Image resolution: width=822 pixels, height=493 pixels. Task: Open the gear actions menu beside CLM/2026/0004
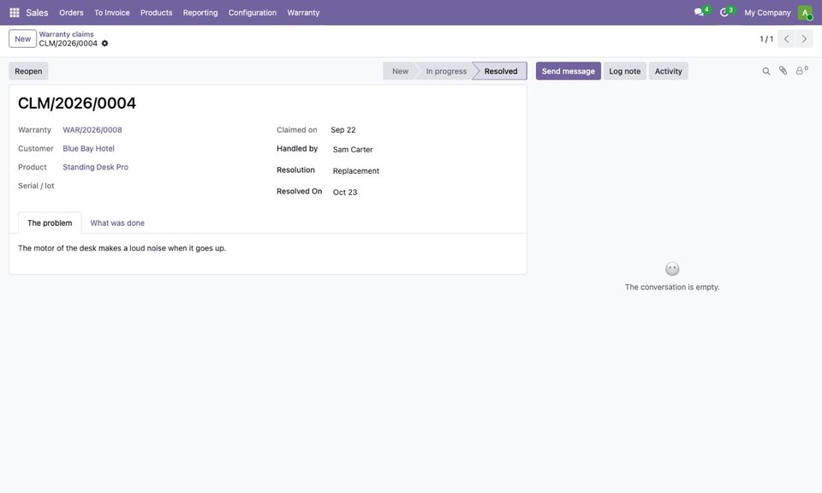click(x=104, y=44)
